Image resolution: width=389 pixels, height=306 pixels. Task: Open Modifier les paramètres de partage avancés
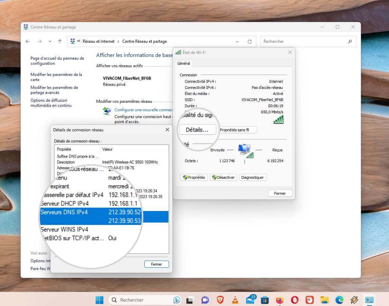[x=54, y=90]
